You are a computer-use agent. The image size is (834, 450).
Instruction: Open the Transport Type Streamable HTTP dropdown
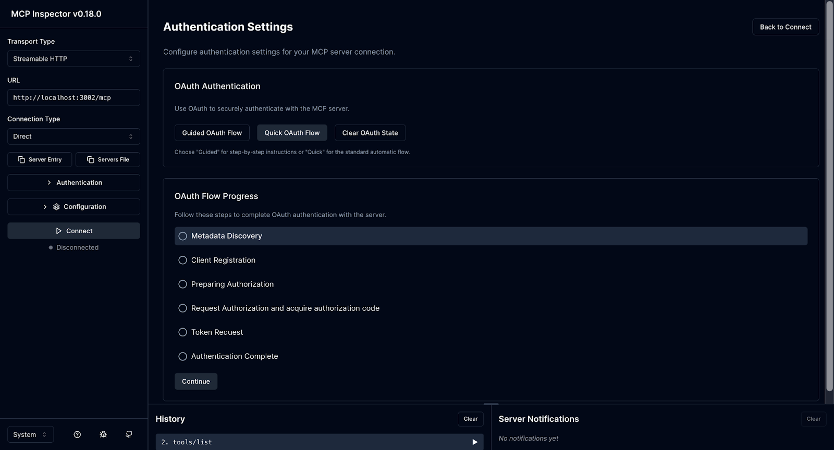click(73, 59)
